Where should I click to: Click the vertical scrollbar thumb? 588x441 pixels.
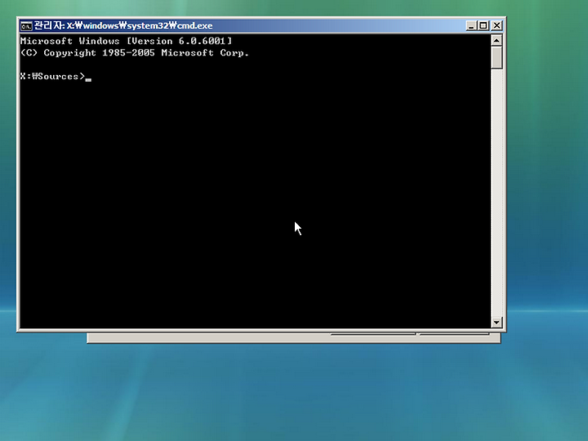[497, 57]
